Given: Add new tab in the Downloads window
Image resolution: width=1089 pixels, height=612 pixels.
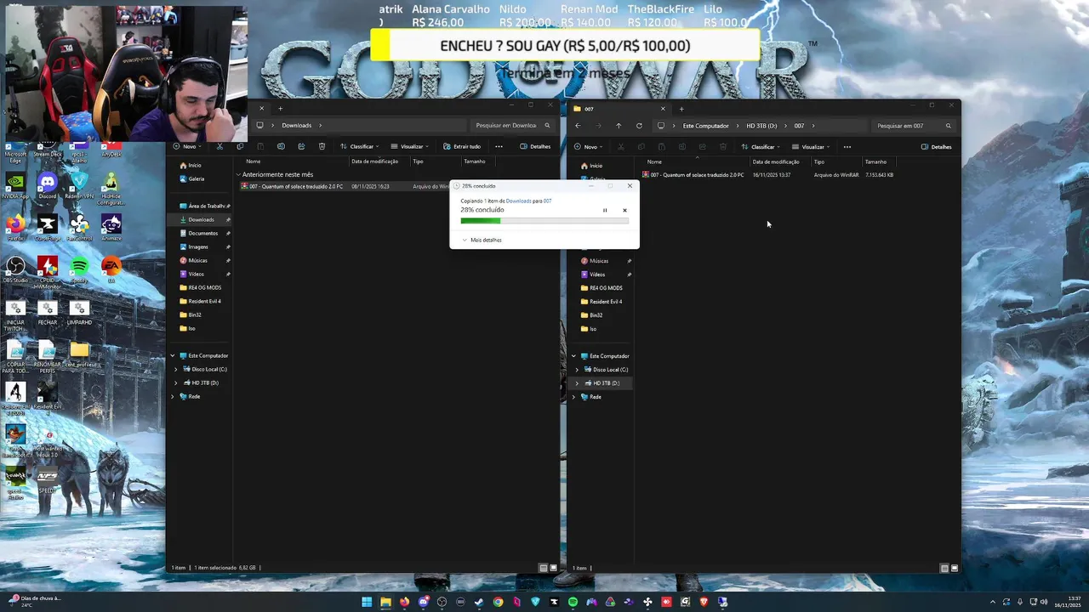Looking at the screenshot, I should [280, 108].
